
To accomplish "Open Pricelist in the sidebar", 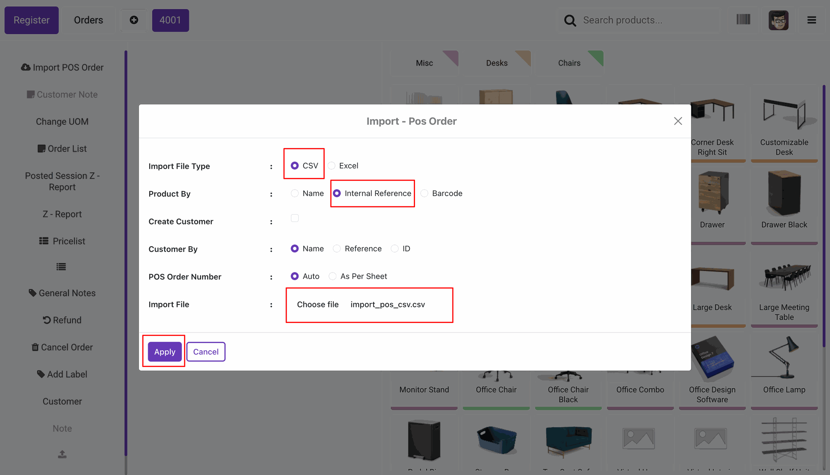I will pyautogui.click(x=62, y=241).
